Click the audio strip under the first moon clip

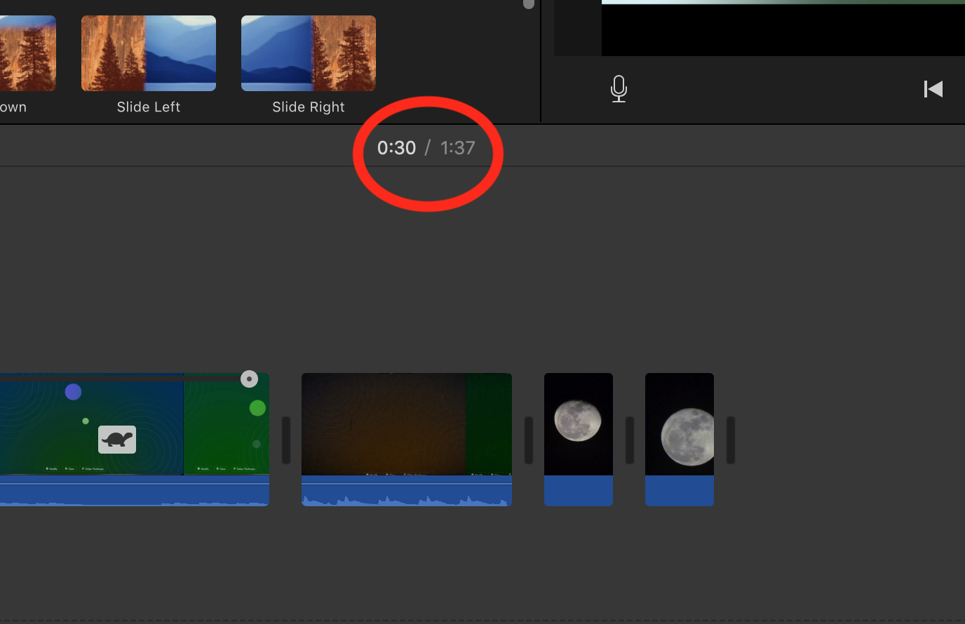point(579,491)
